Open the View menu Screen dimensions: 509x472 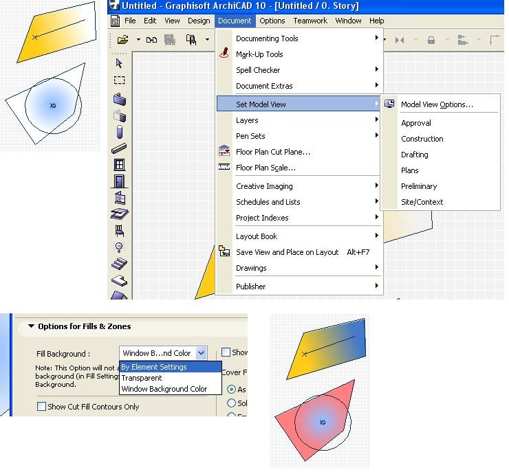coord(172,21)
